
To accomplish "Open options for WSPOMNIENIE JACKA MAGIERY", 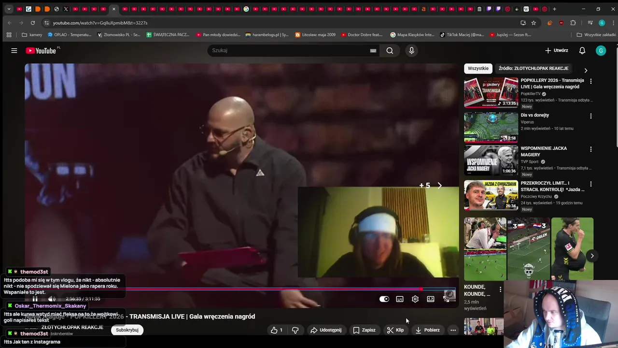I will pyautogui.click(x=590, y=149).
